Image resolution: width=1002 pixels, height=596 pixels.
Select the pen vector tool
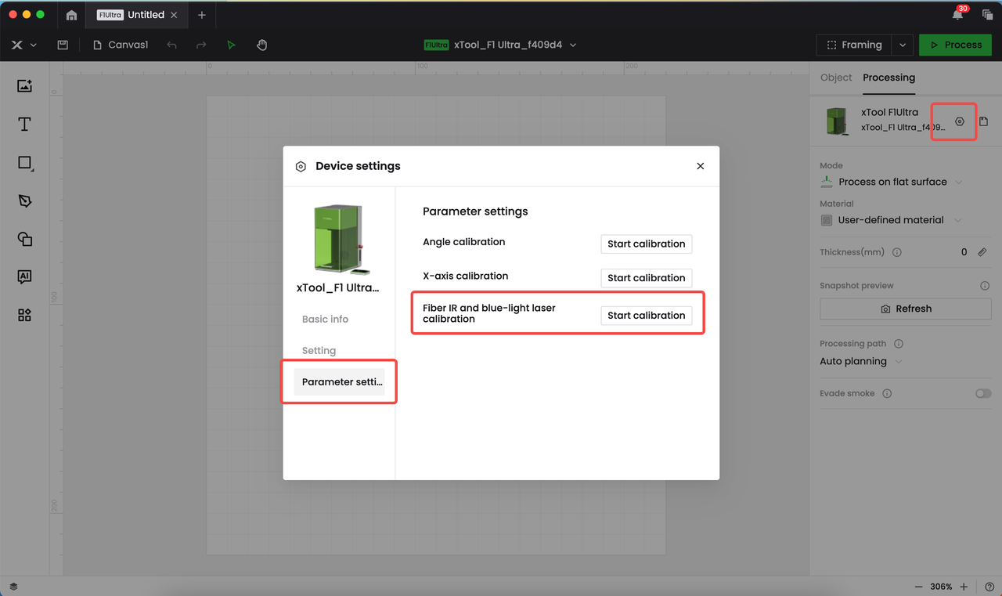[24, 200]
